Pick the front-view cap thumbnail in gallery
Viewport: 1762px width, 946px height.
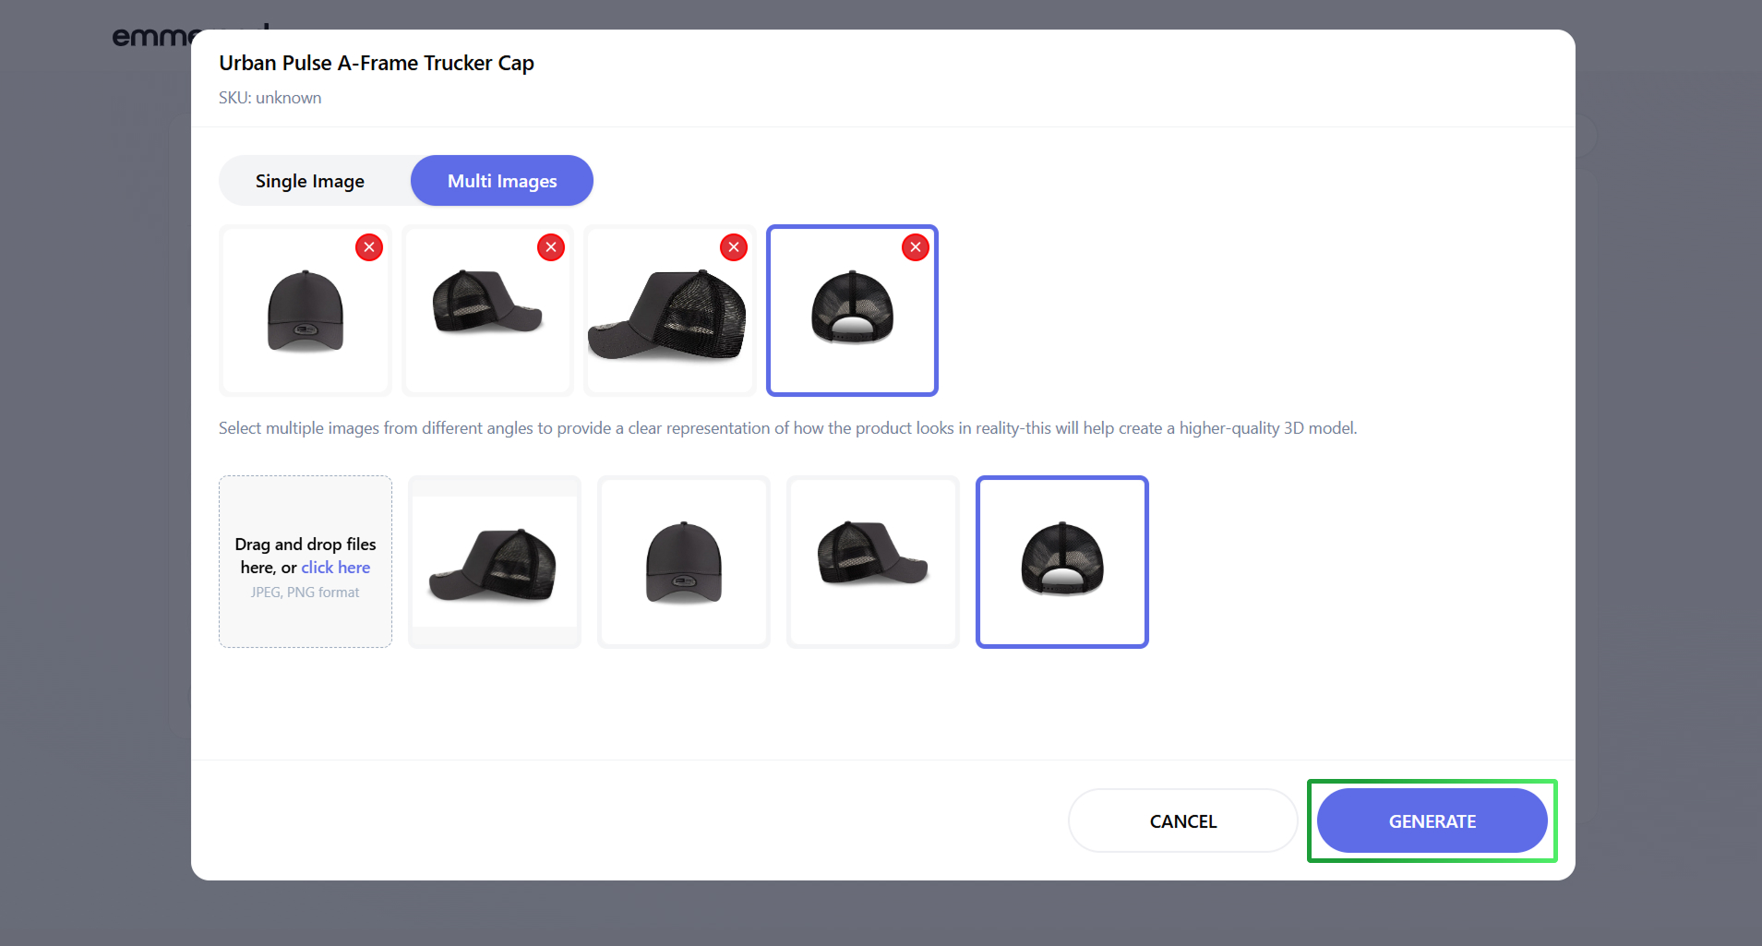coord(684,562)
